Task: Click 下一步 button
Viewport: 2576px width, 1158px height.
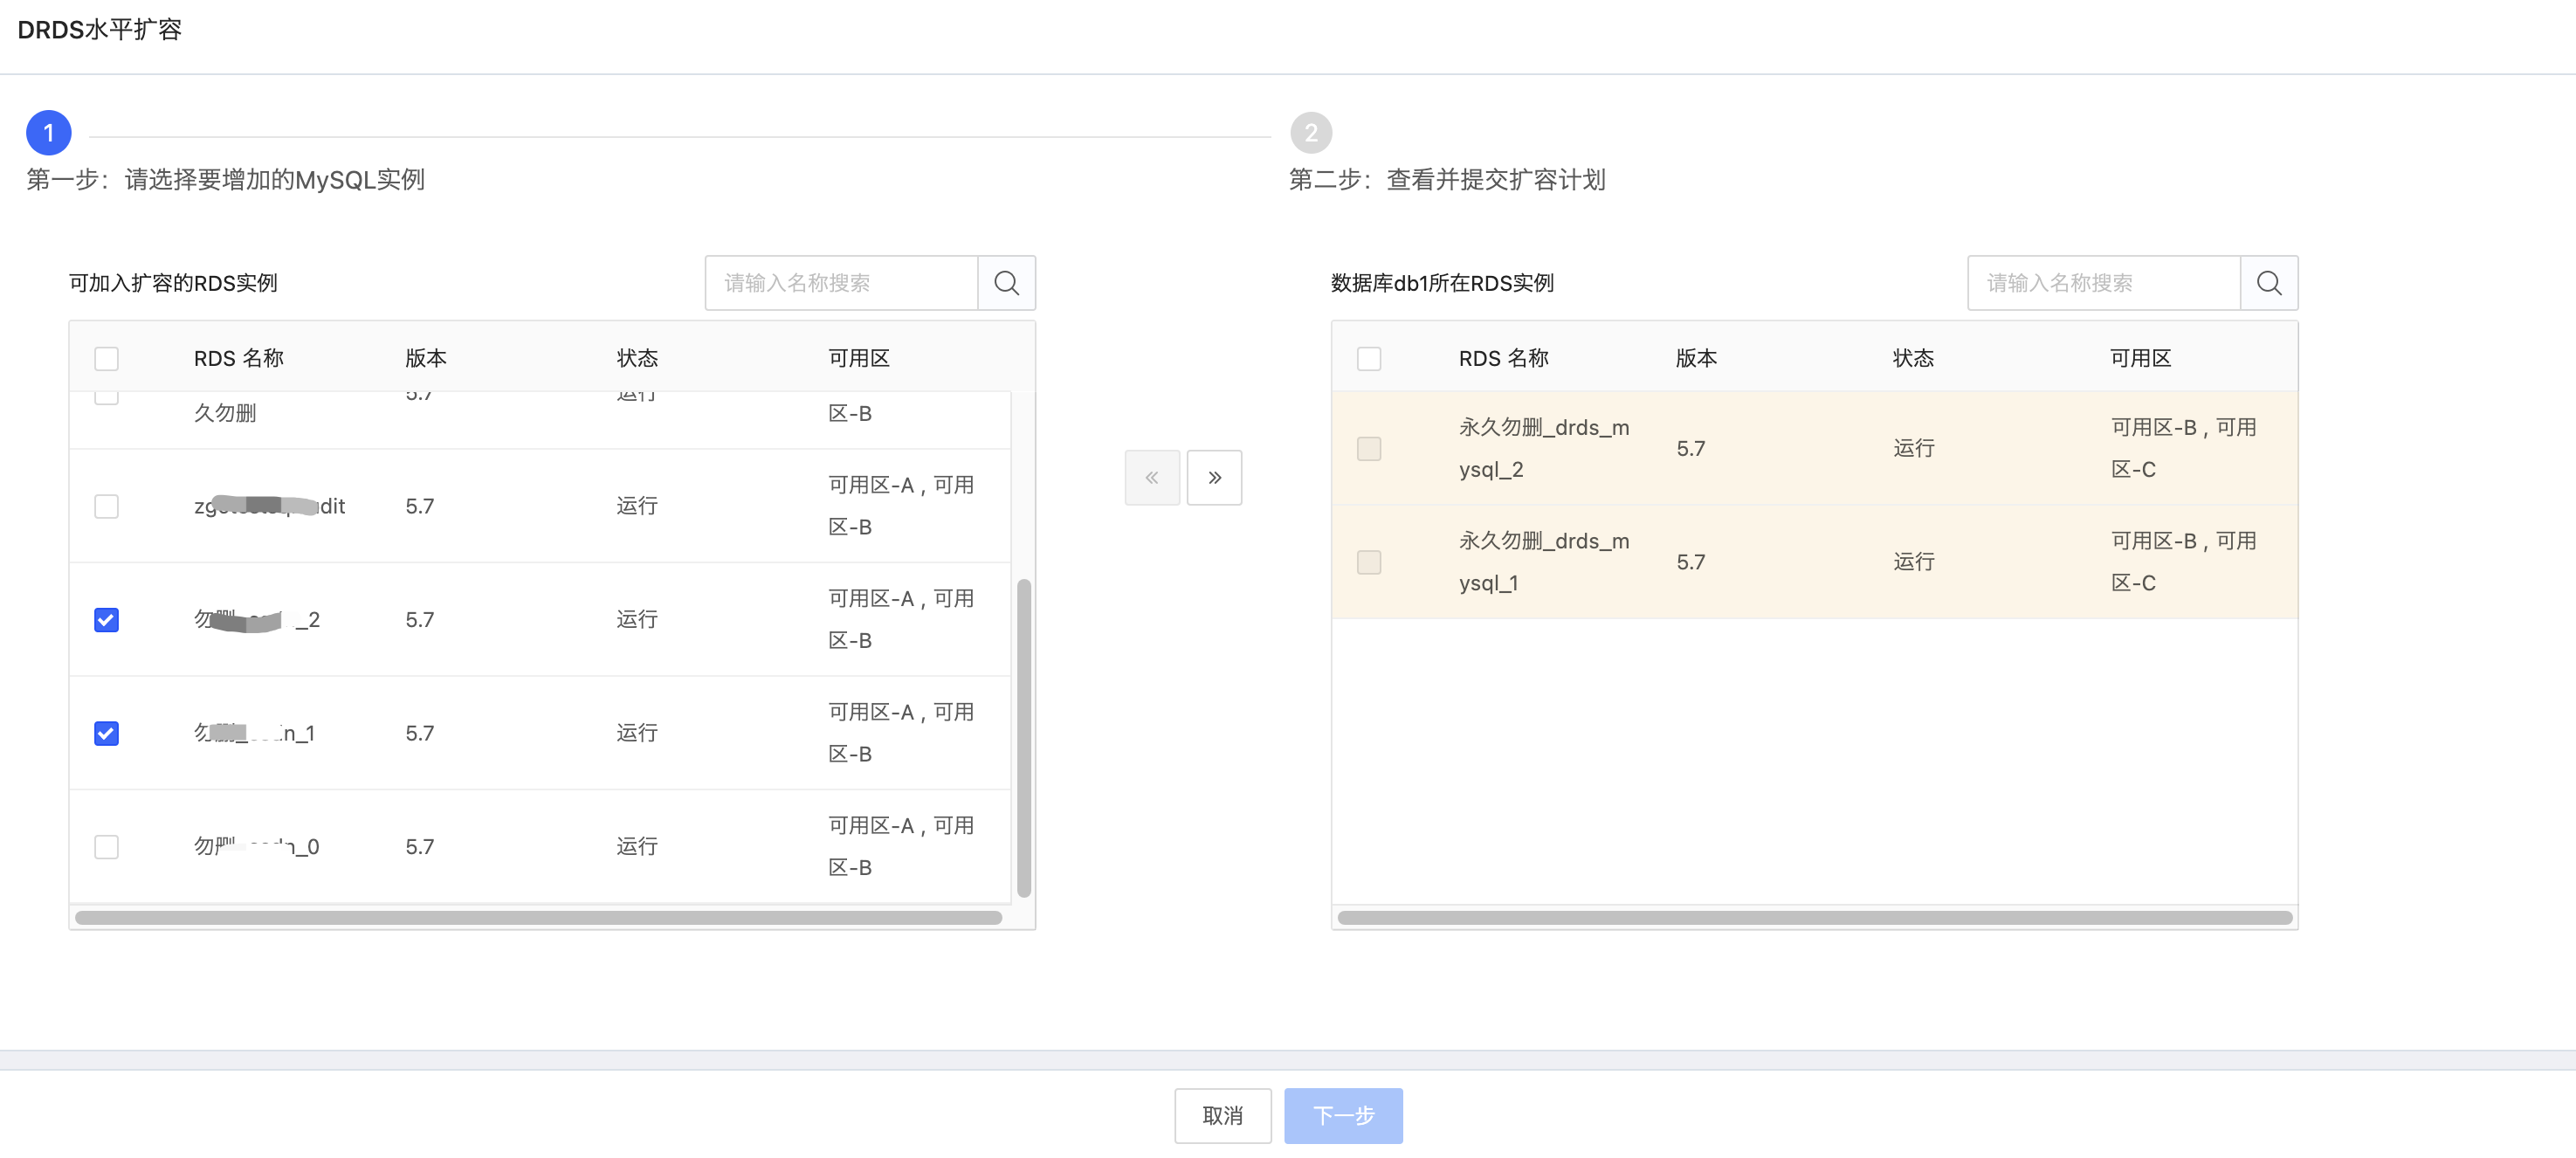Action: click(x=1343, y=1116)
